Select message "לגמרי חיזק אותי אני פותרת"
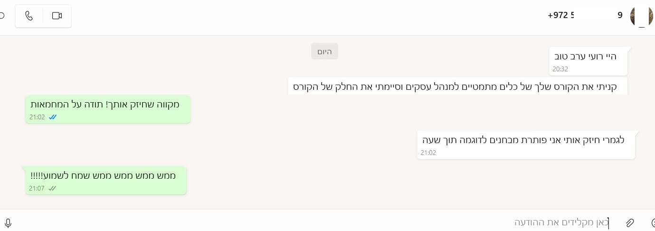655x231 pixels. pos(523,140)
